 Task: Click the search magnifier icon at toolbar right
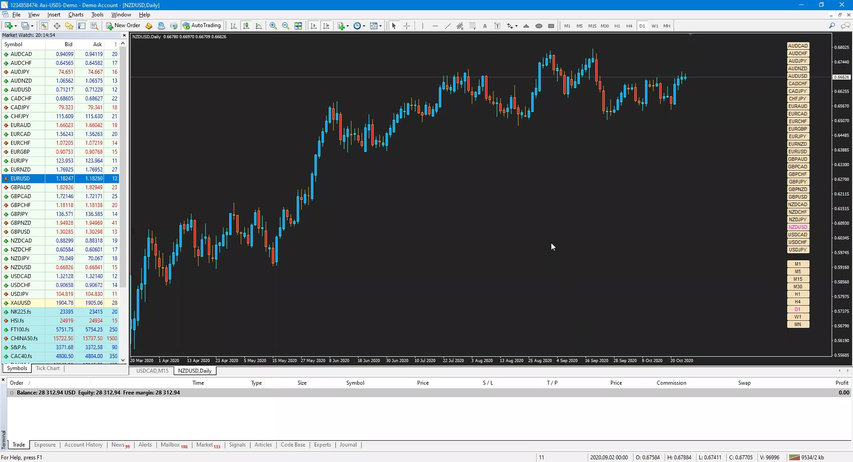click(832, 26)
